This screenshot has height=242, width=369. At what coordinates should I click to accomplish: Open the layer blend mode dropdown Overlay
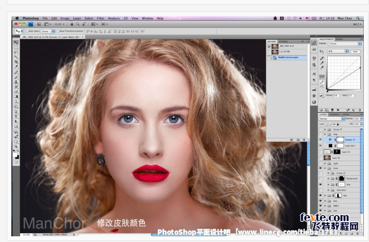(332, 119)
